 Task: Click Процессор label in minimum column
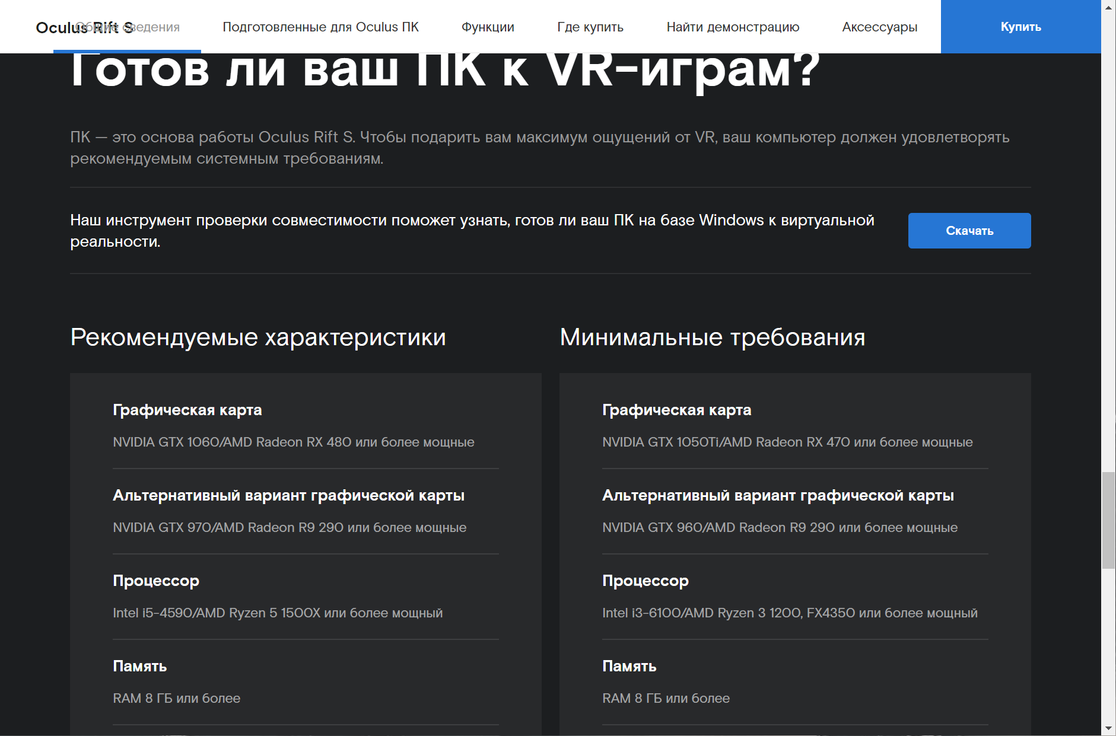[646, 581]
